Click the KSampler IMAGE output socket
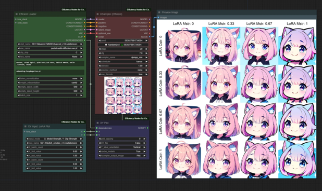This screenshot has height=191, width=322. 150,37
